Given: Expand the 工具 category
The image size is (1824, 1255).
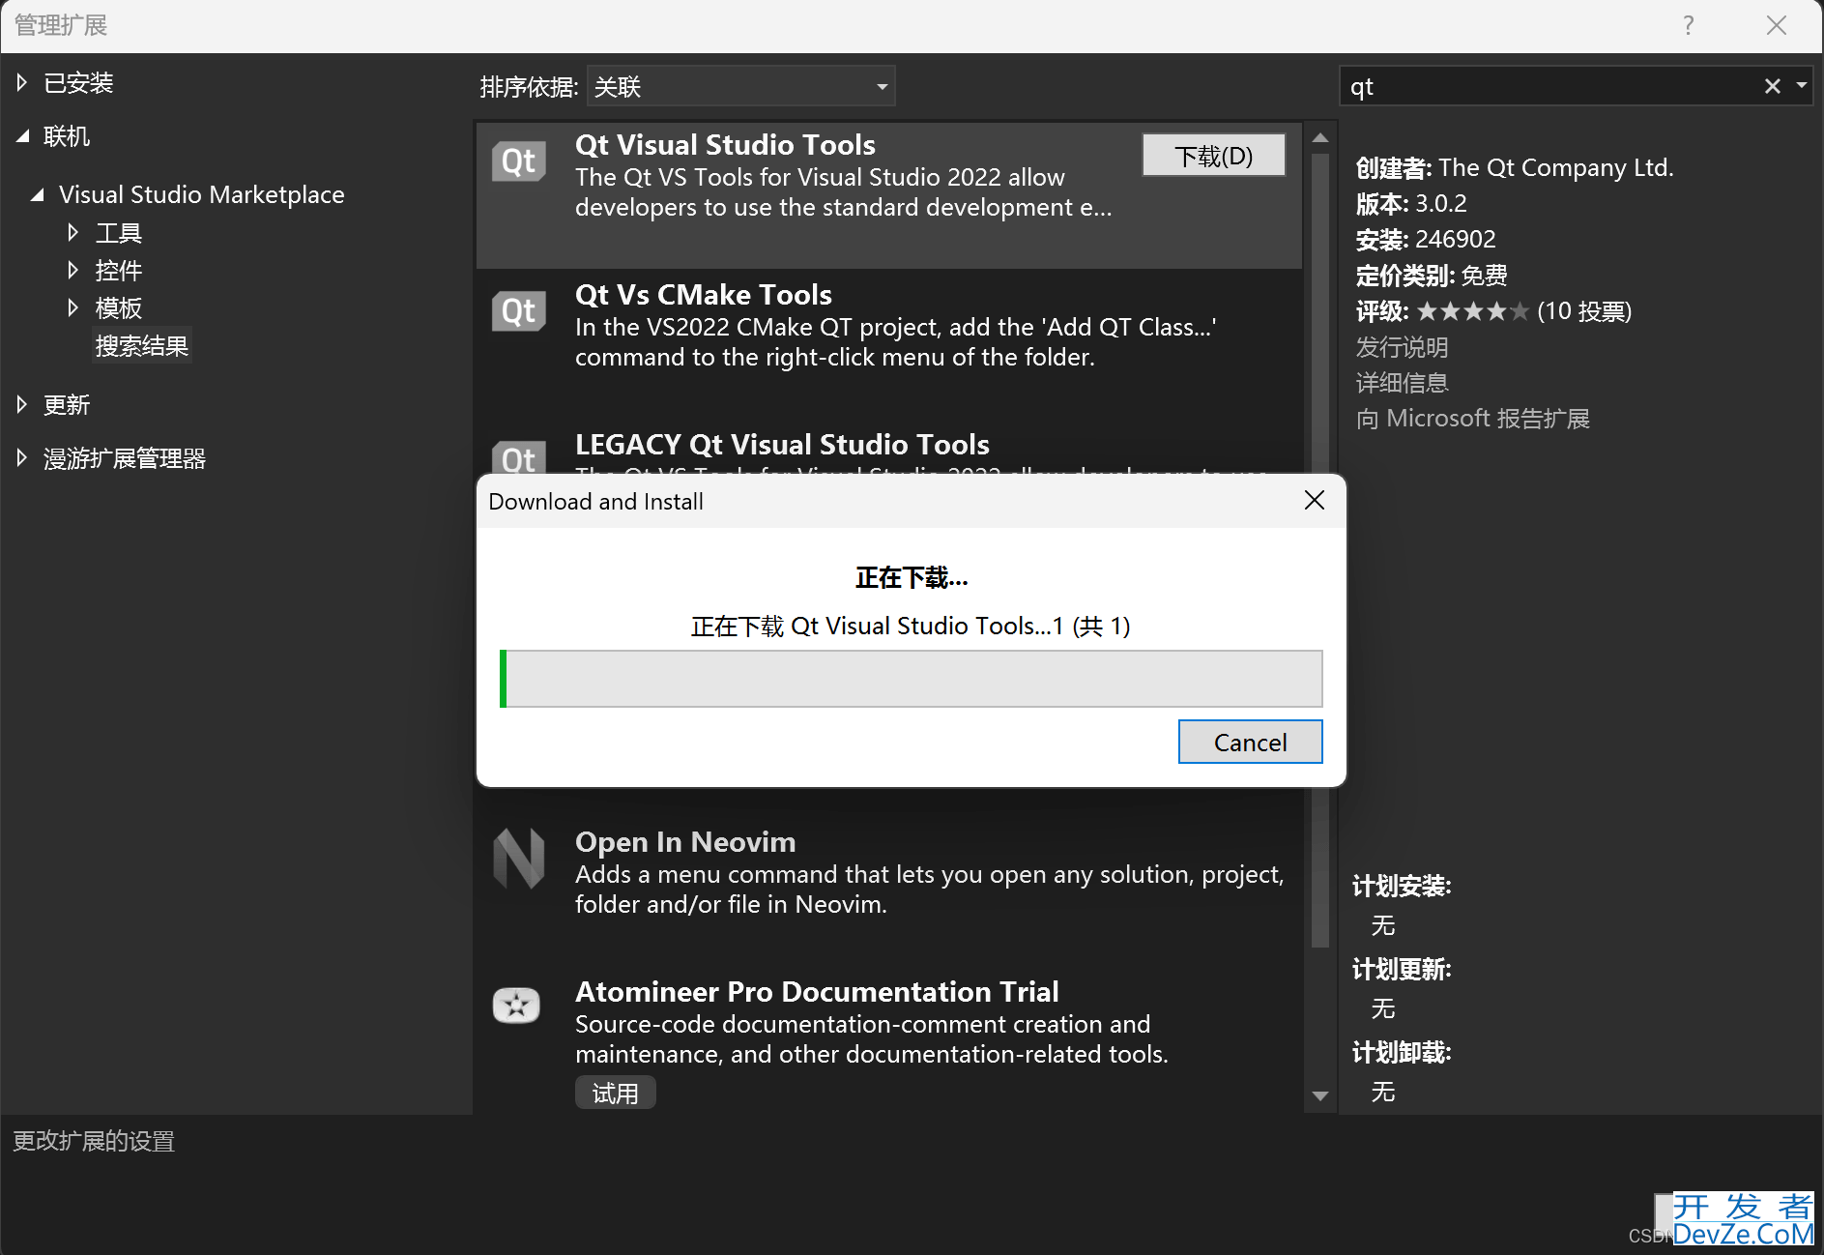Looking at the screenshot, I should pos(72,232).
